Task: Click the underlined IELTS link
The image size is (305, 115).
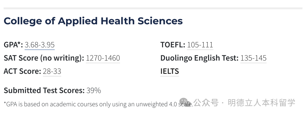Action: [x=169, y=71]
